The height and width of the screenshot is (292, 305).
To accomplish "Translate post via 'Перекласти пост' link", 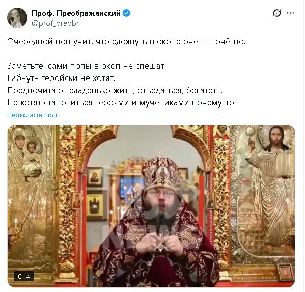I will tap(32, 115).
